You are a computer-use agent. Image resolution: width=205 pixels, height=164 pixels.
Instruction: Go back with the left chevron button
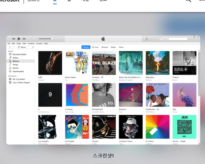tap(10, 47)
